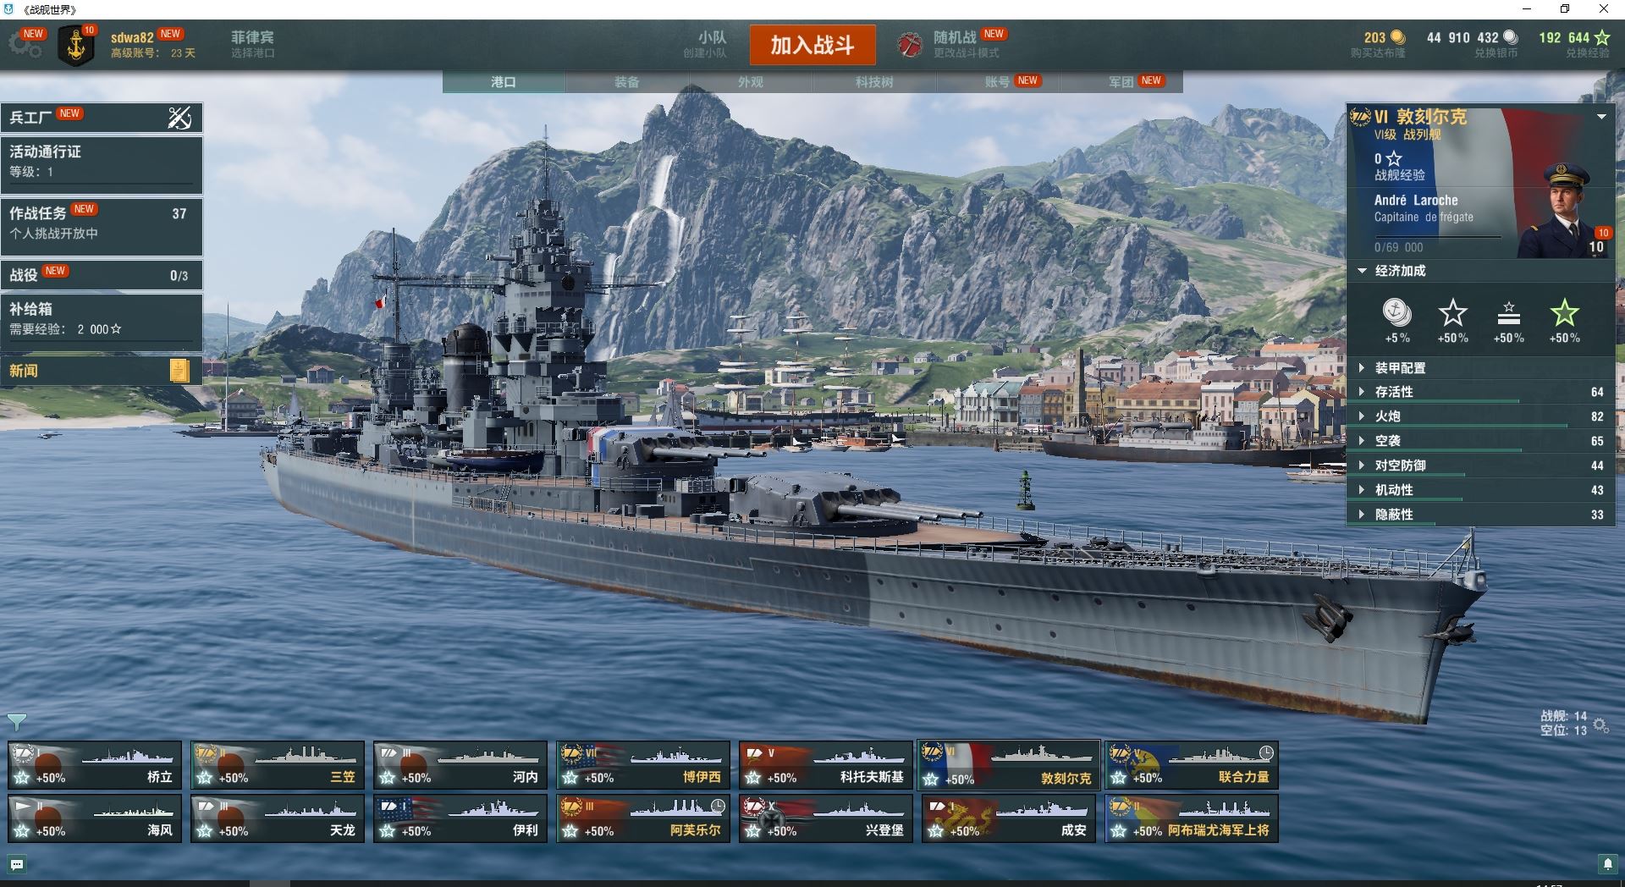The height and width of the screenshot is (887, 1625).
Task: Click the 兵工厂 armory crossed tools icon
Action: [179, 118]
